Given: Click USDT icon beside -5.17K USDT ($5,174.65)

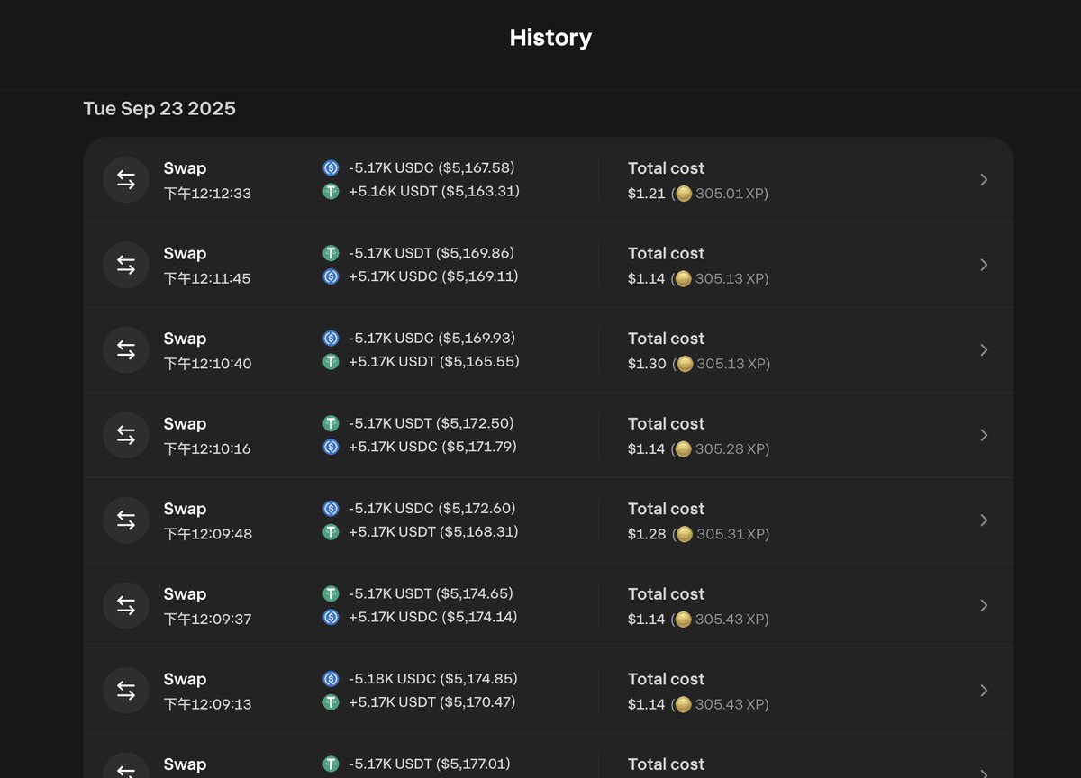Looking at the screenshot, I should pos(331,593).
